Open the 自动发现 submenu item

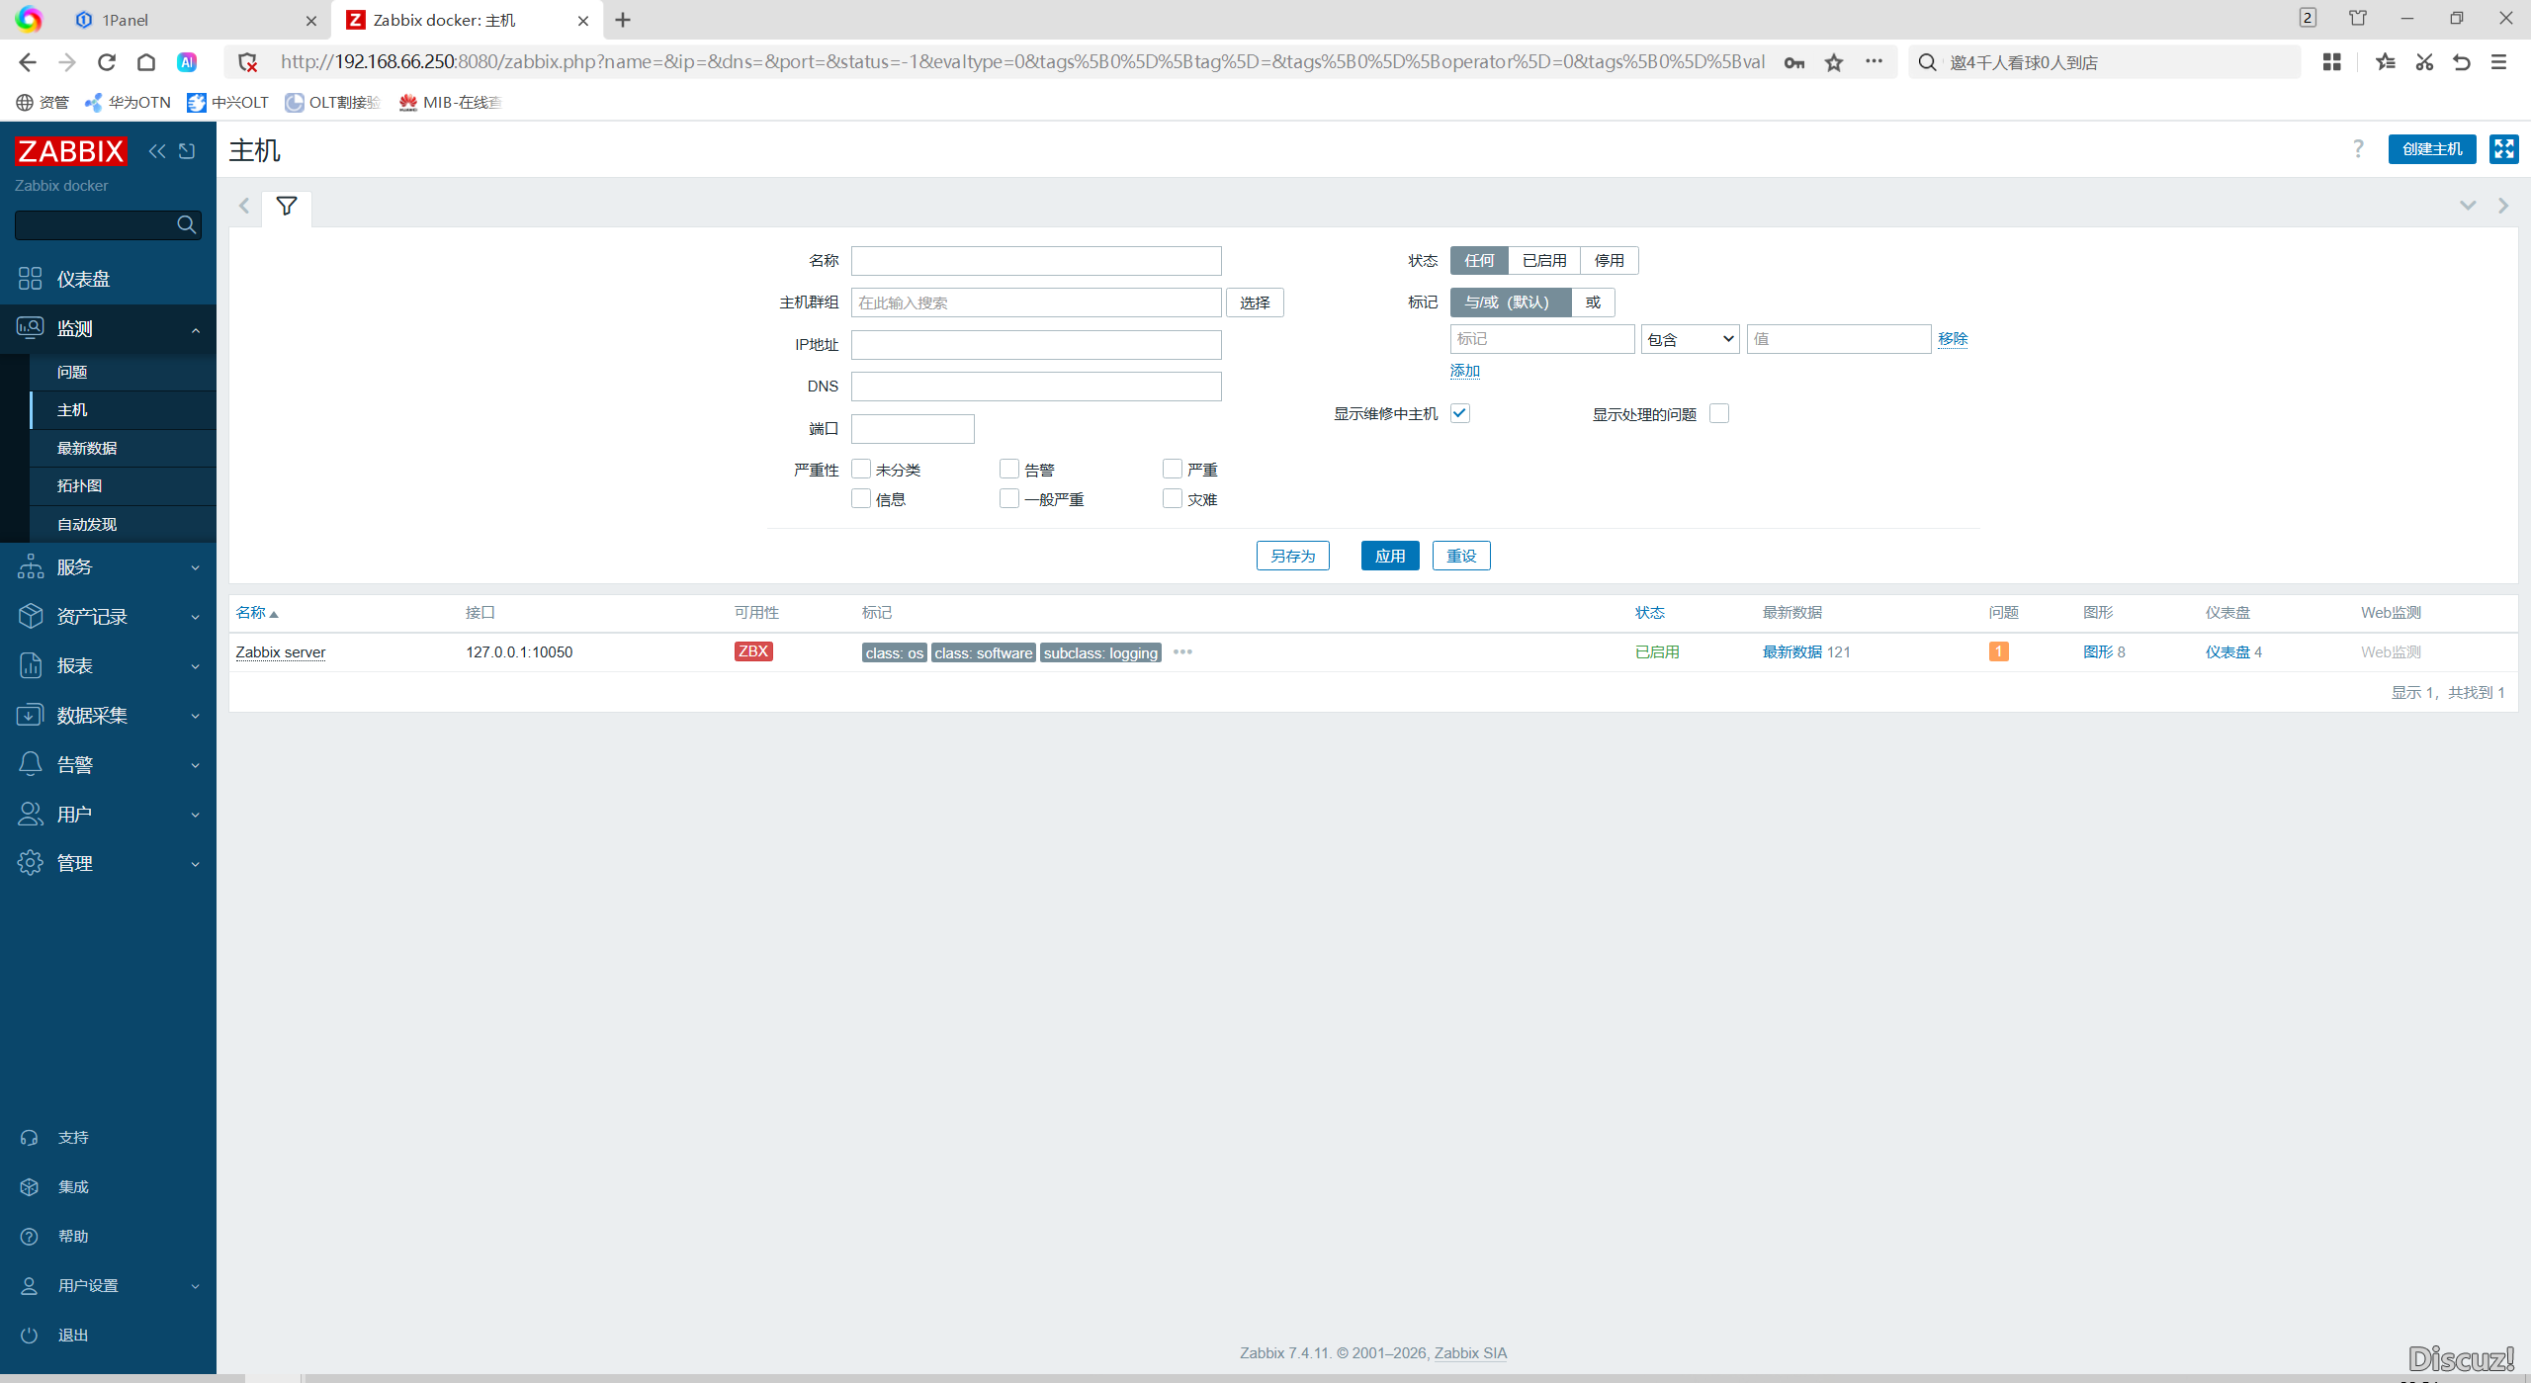tap(123, 524)
